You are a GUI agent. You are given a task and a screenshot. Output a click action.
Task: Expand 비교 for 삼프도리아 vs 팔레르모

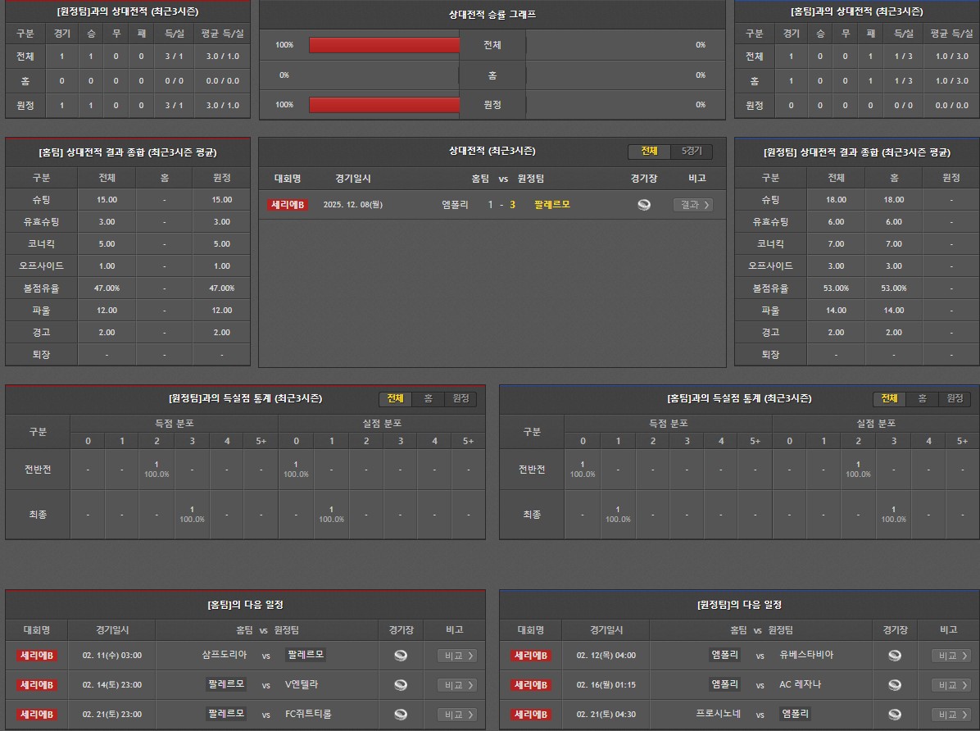[x=456, y=656]
